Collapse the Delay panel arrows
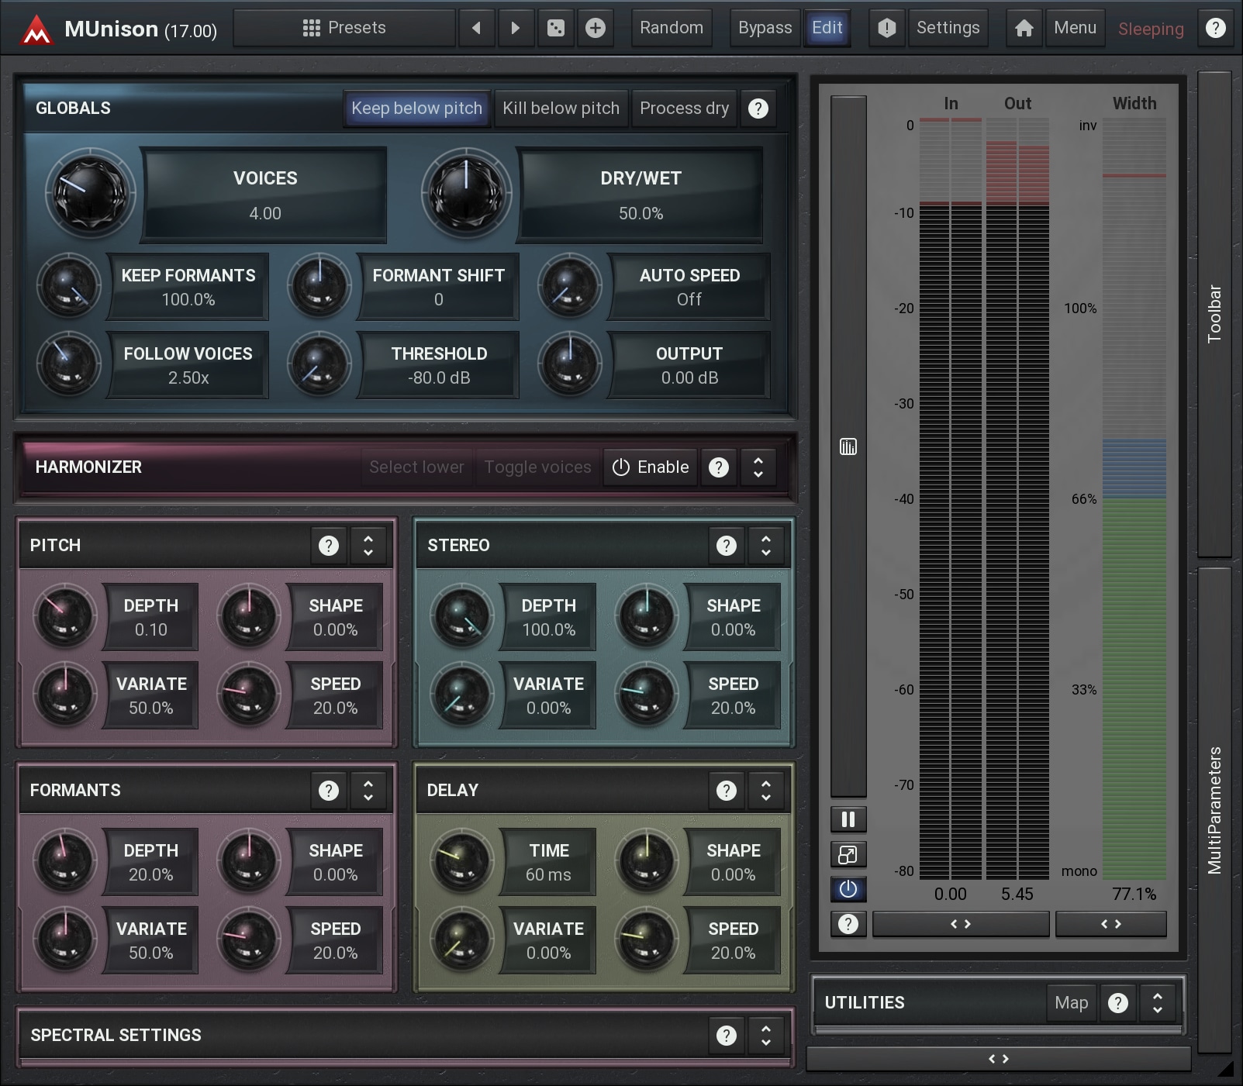Image resolution: width=1243 pixels, height=1086 pixels. point(765,791)
